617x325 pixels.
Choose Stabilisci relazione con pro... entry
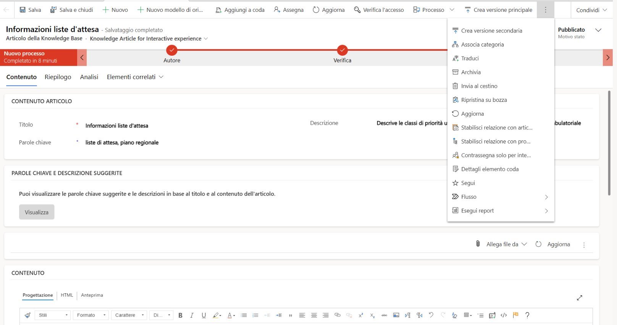point(501,142)
